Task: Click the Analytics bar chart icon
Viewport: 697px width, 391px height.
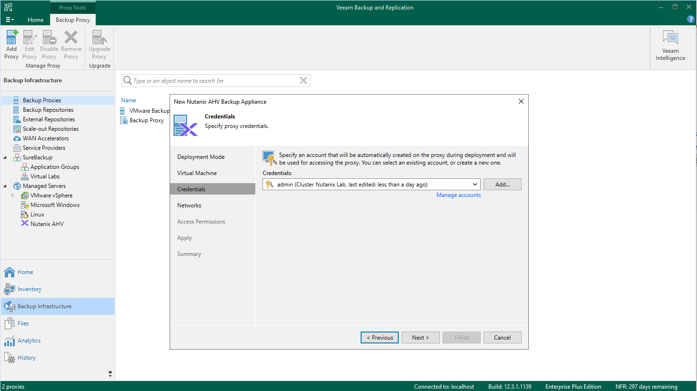Action: click(9, 341)
